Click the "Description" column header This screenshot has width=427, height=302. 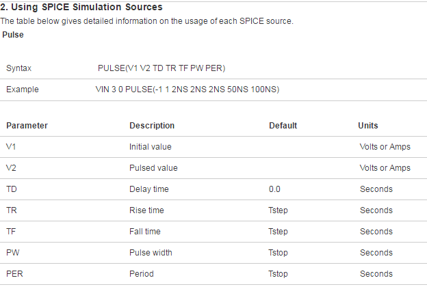(x=152, y=126)
